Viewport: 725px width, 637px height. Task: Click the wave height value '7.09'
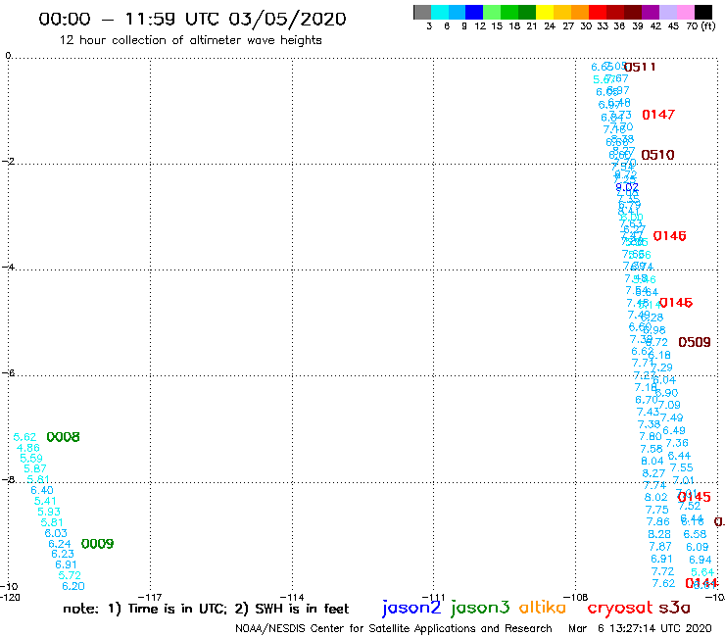(x=669, y=406)
